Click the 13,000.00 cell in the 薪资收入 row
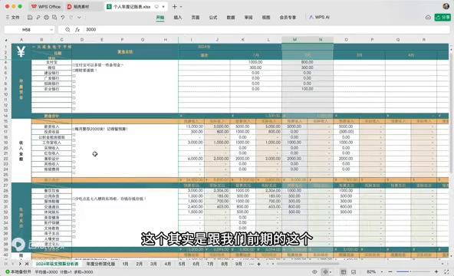The width and height of the screenshot is (454, 276). (x=192, y=127)
